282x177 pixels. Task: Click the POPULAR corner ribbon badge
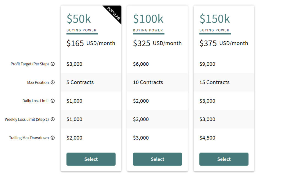(x=114, y=13)
